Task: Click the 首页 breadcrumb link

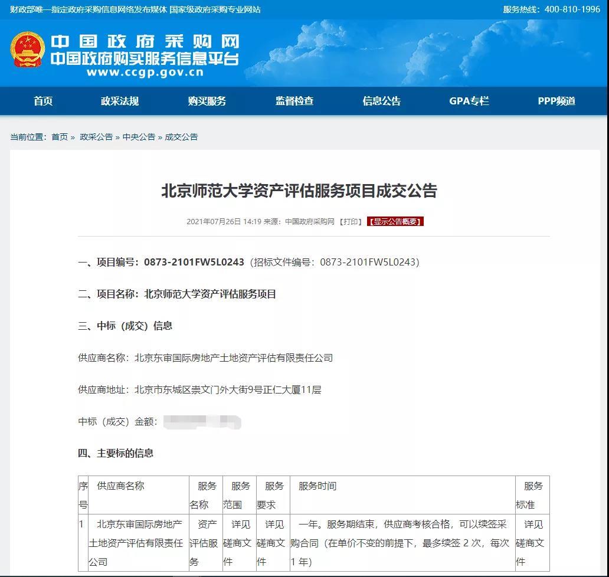Action: point(60,137)
